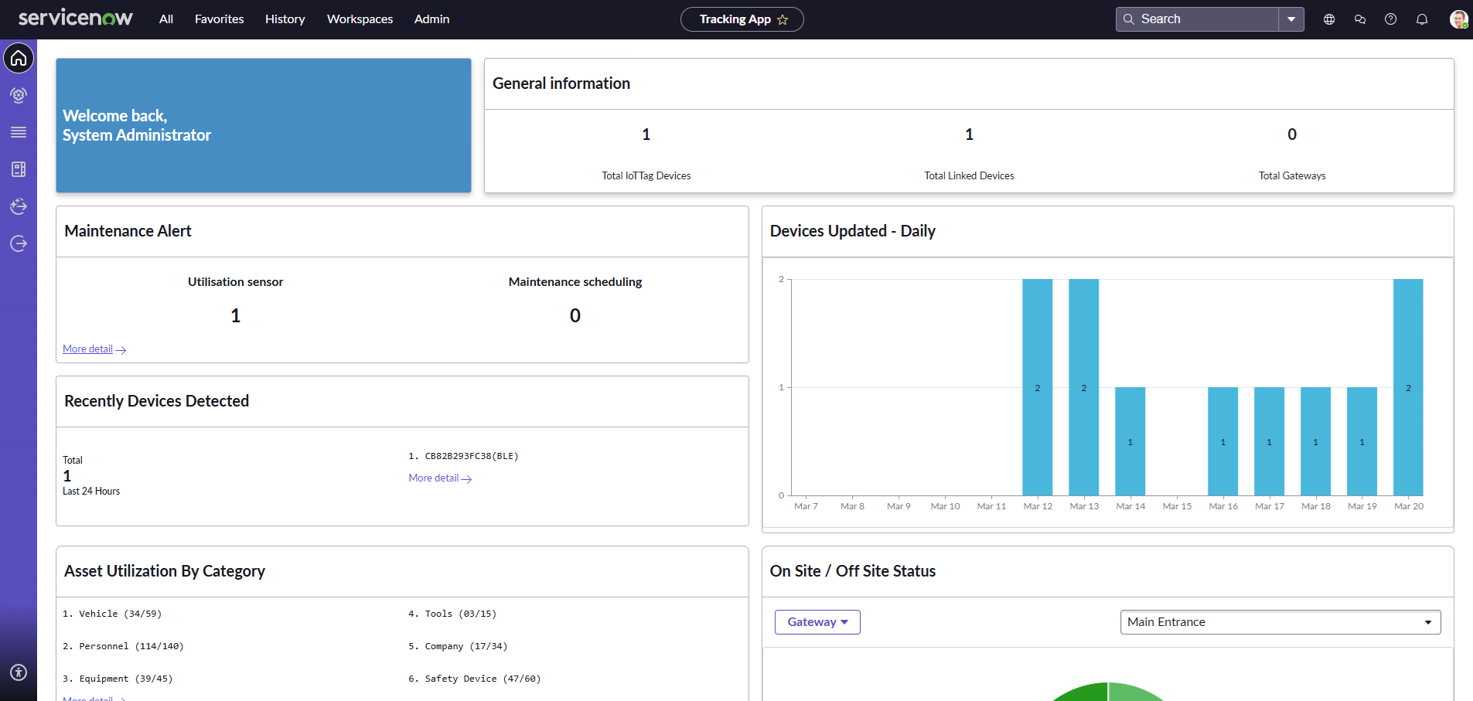Viewport: 1473px width, 701px height.
Task: Click the Total Gateways label
Action: tap(1292, 176)
